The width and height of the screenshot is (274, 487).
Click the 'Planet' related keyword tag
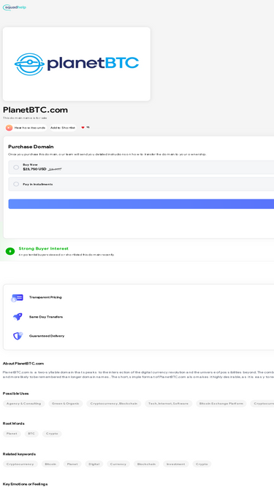tap(72, 464)
